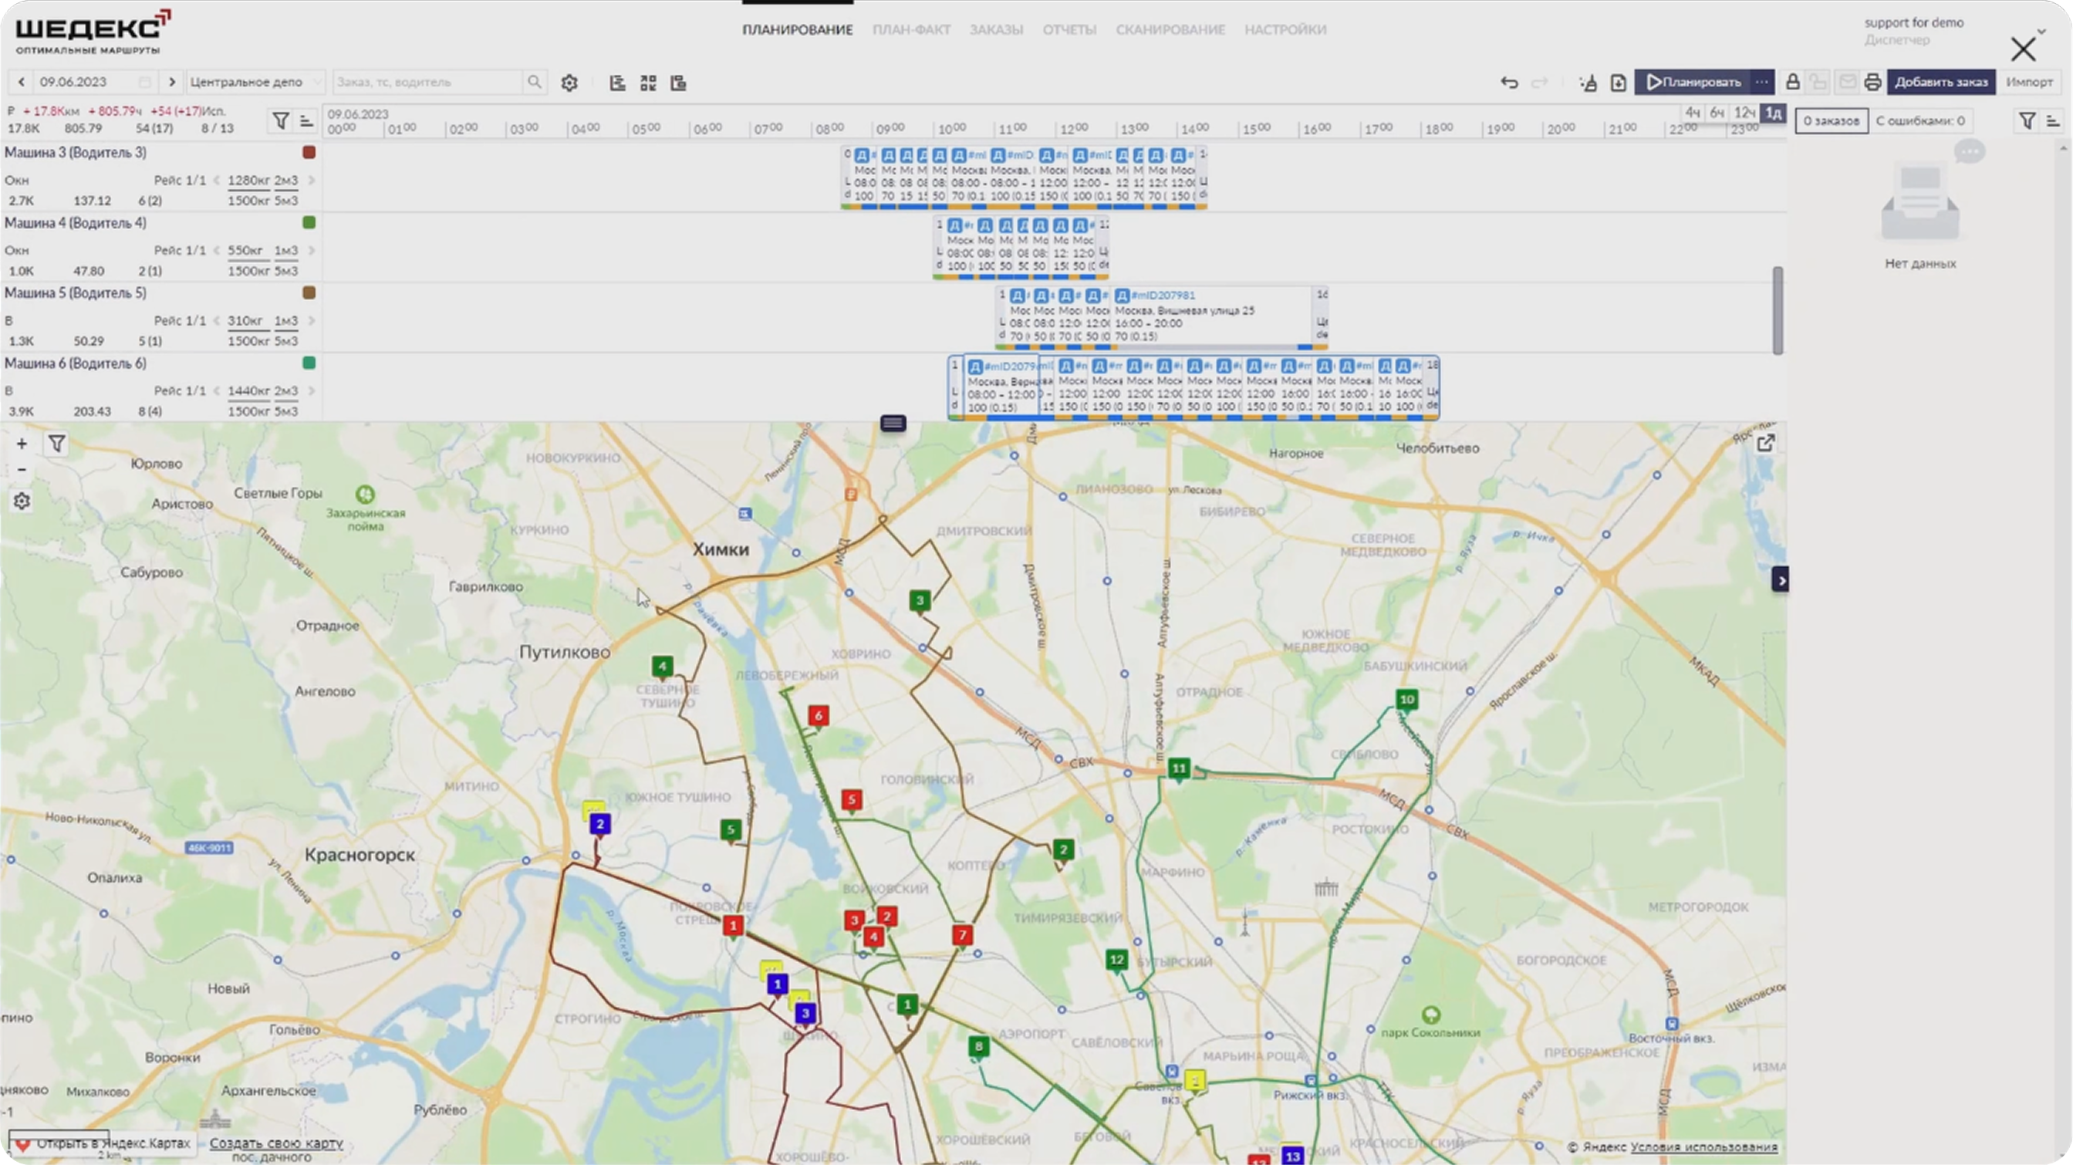Click the lock routes padlock icon
This screenshot has width=2073, height=1165.
pyautogui.click(x=1792, y=82)
